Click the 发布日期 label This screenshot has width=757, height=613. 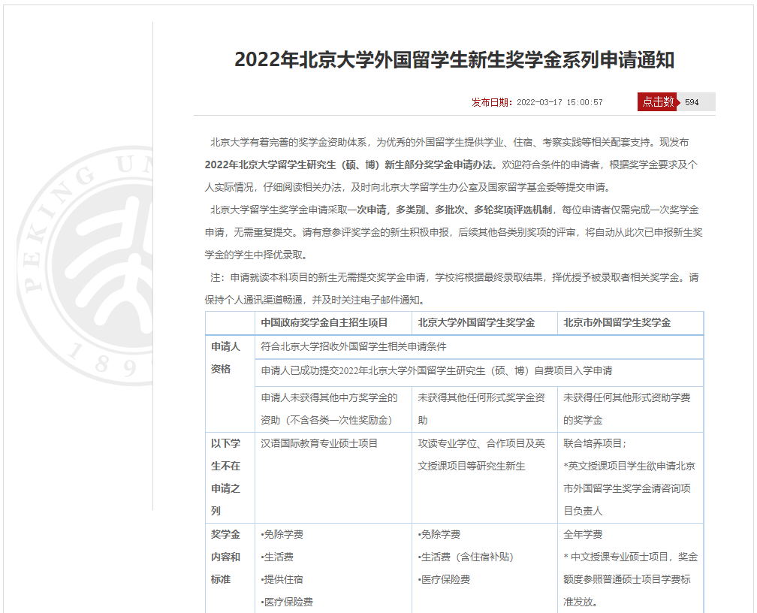click(x=492, y=102)
